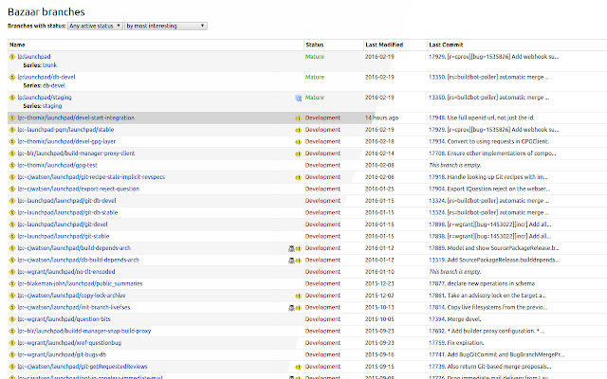Click the branch icon beside xref-questionbug branch

(x=12, y=343)
